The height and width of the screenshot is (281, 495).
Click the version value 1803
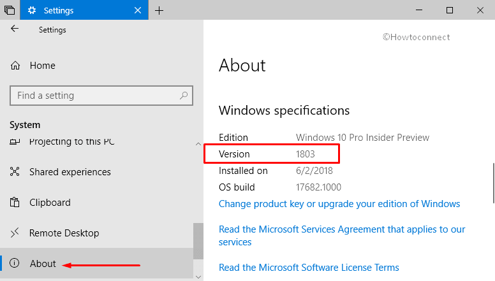306,154
